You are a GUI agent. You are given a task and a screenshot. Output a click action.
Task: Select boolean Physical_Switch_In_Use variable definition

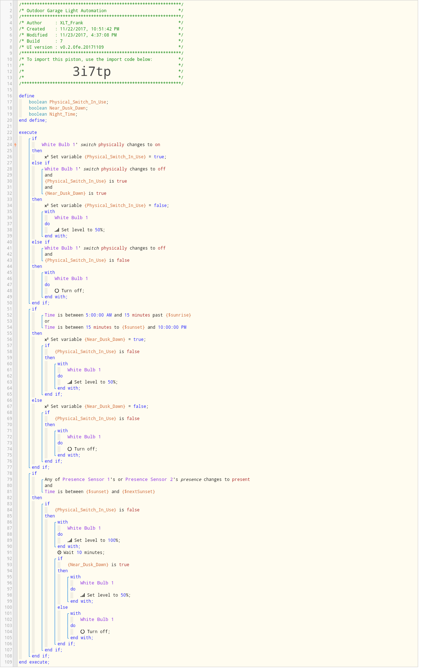point(69,102)
